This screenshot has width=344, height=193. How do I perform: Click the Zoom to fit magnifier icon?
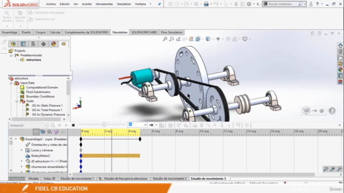[x=165, y=39]
